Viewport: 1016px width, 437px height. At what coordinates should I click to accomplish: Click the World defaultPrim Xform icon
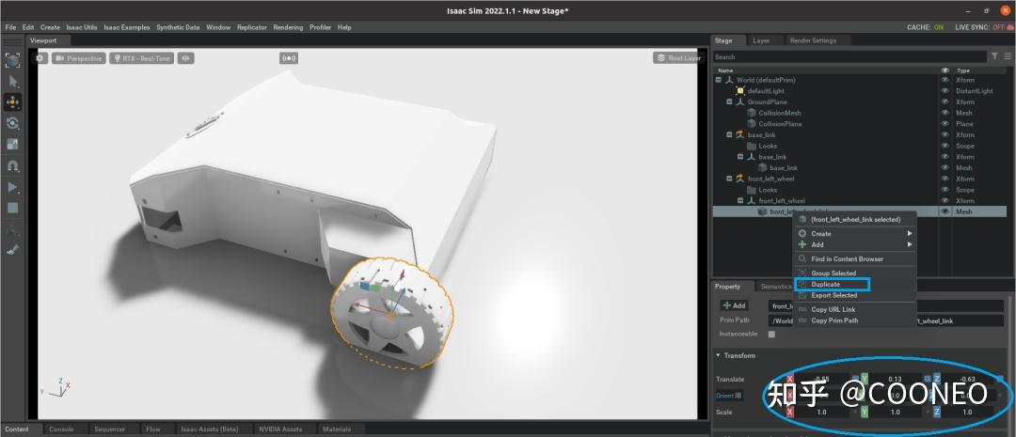(729, 80)
